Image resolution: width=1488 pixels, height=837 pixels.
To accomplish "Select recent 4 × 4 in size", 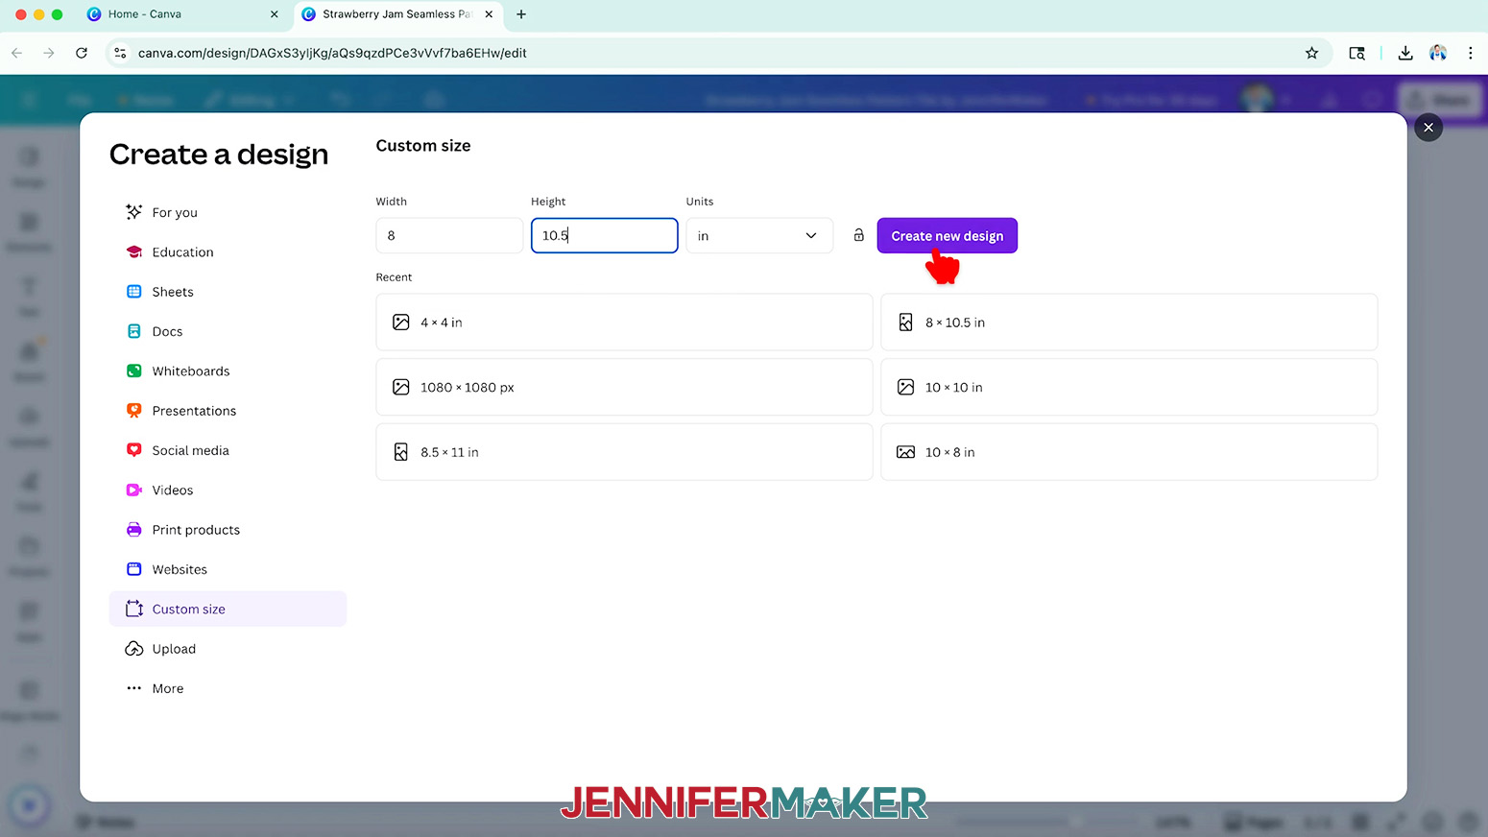I will tap(624, 323).
